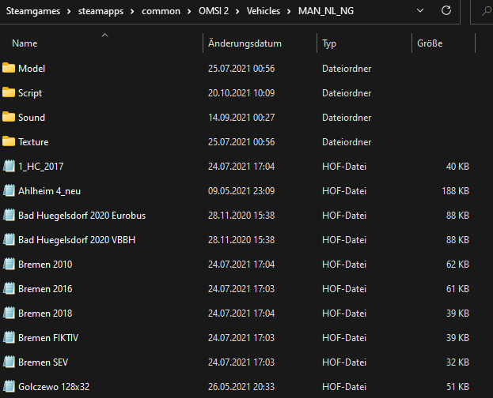Viewport: 493px width, 398px height.
Task: Select the Ahlheim 4_neu file
Action: [50, 190]
